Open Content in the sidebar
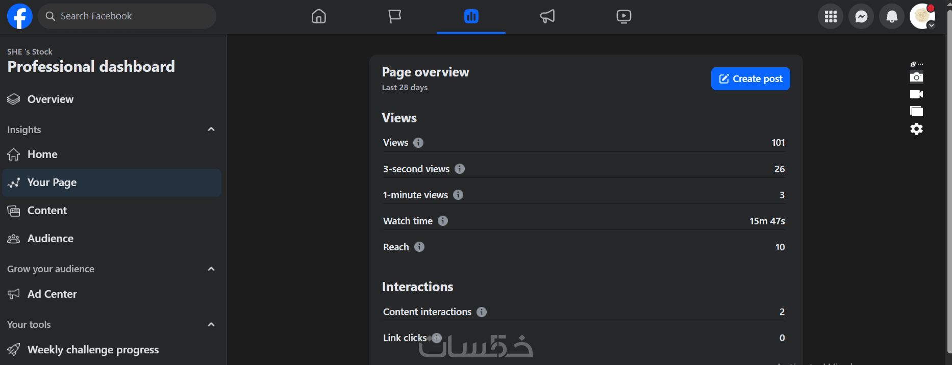952x365 pixels. tap(112, 211)
